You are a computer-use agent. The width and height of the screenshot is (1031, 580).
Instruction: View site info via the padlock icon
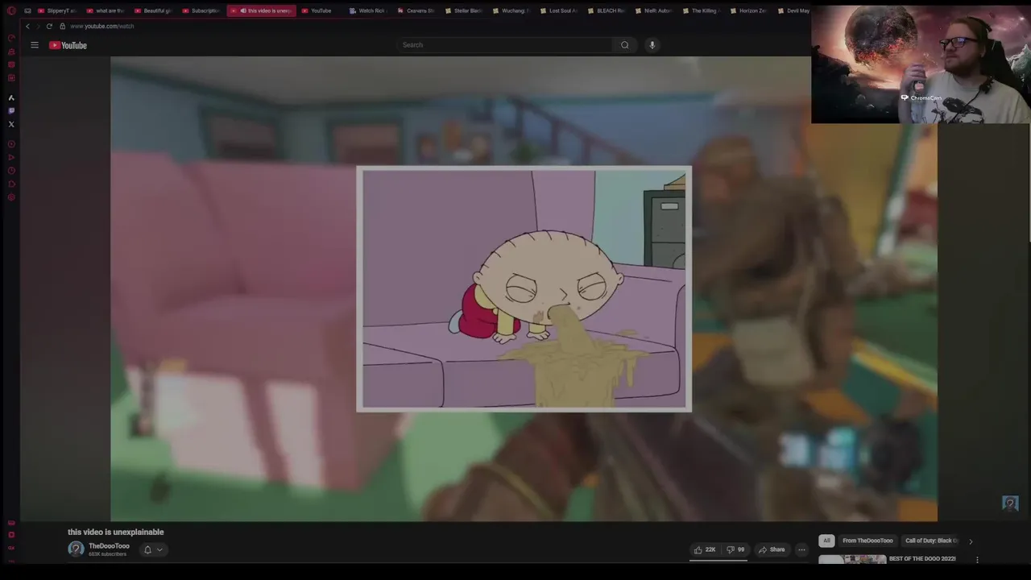click(x=62, y=26)
